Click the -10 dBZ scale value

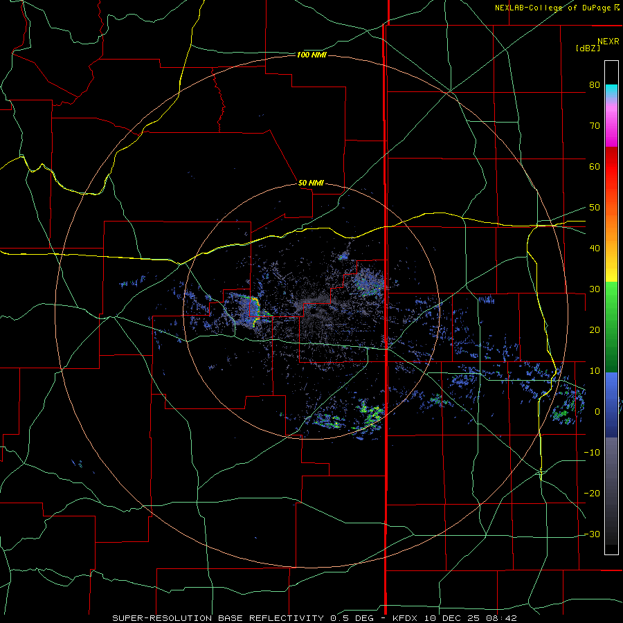pyautogui.click(x=592, y=453)
